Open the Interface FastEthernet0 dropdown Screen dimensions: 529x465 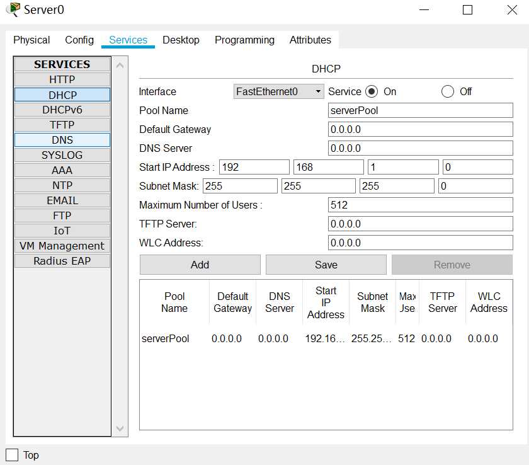click(278, 91)
